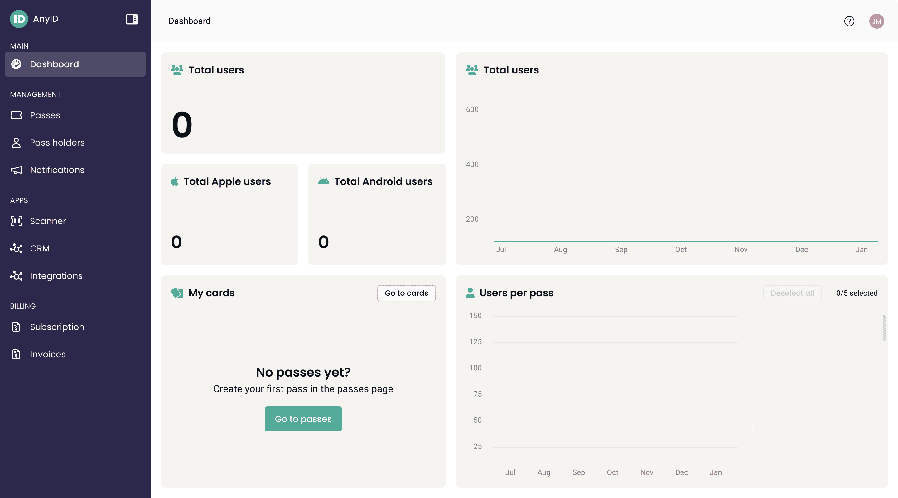Image resolution: width=898 pixels, height=498 pixels.
Task: Click the Total Apple users card
Action: click(229, 214)
